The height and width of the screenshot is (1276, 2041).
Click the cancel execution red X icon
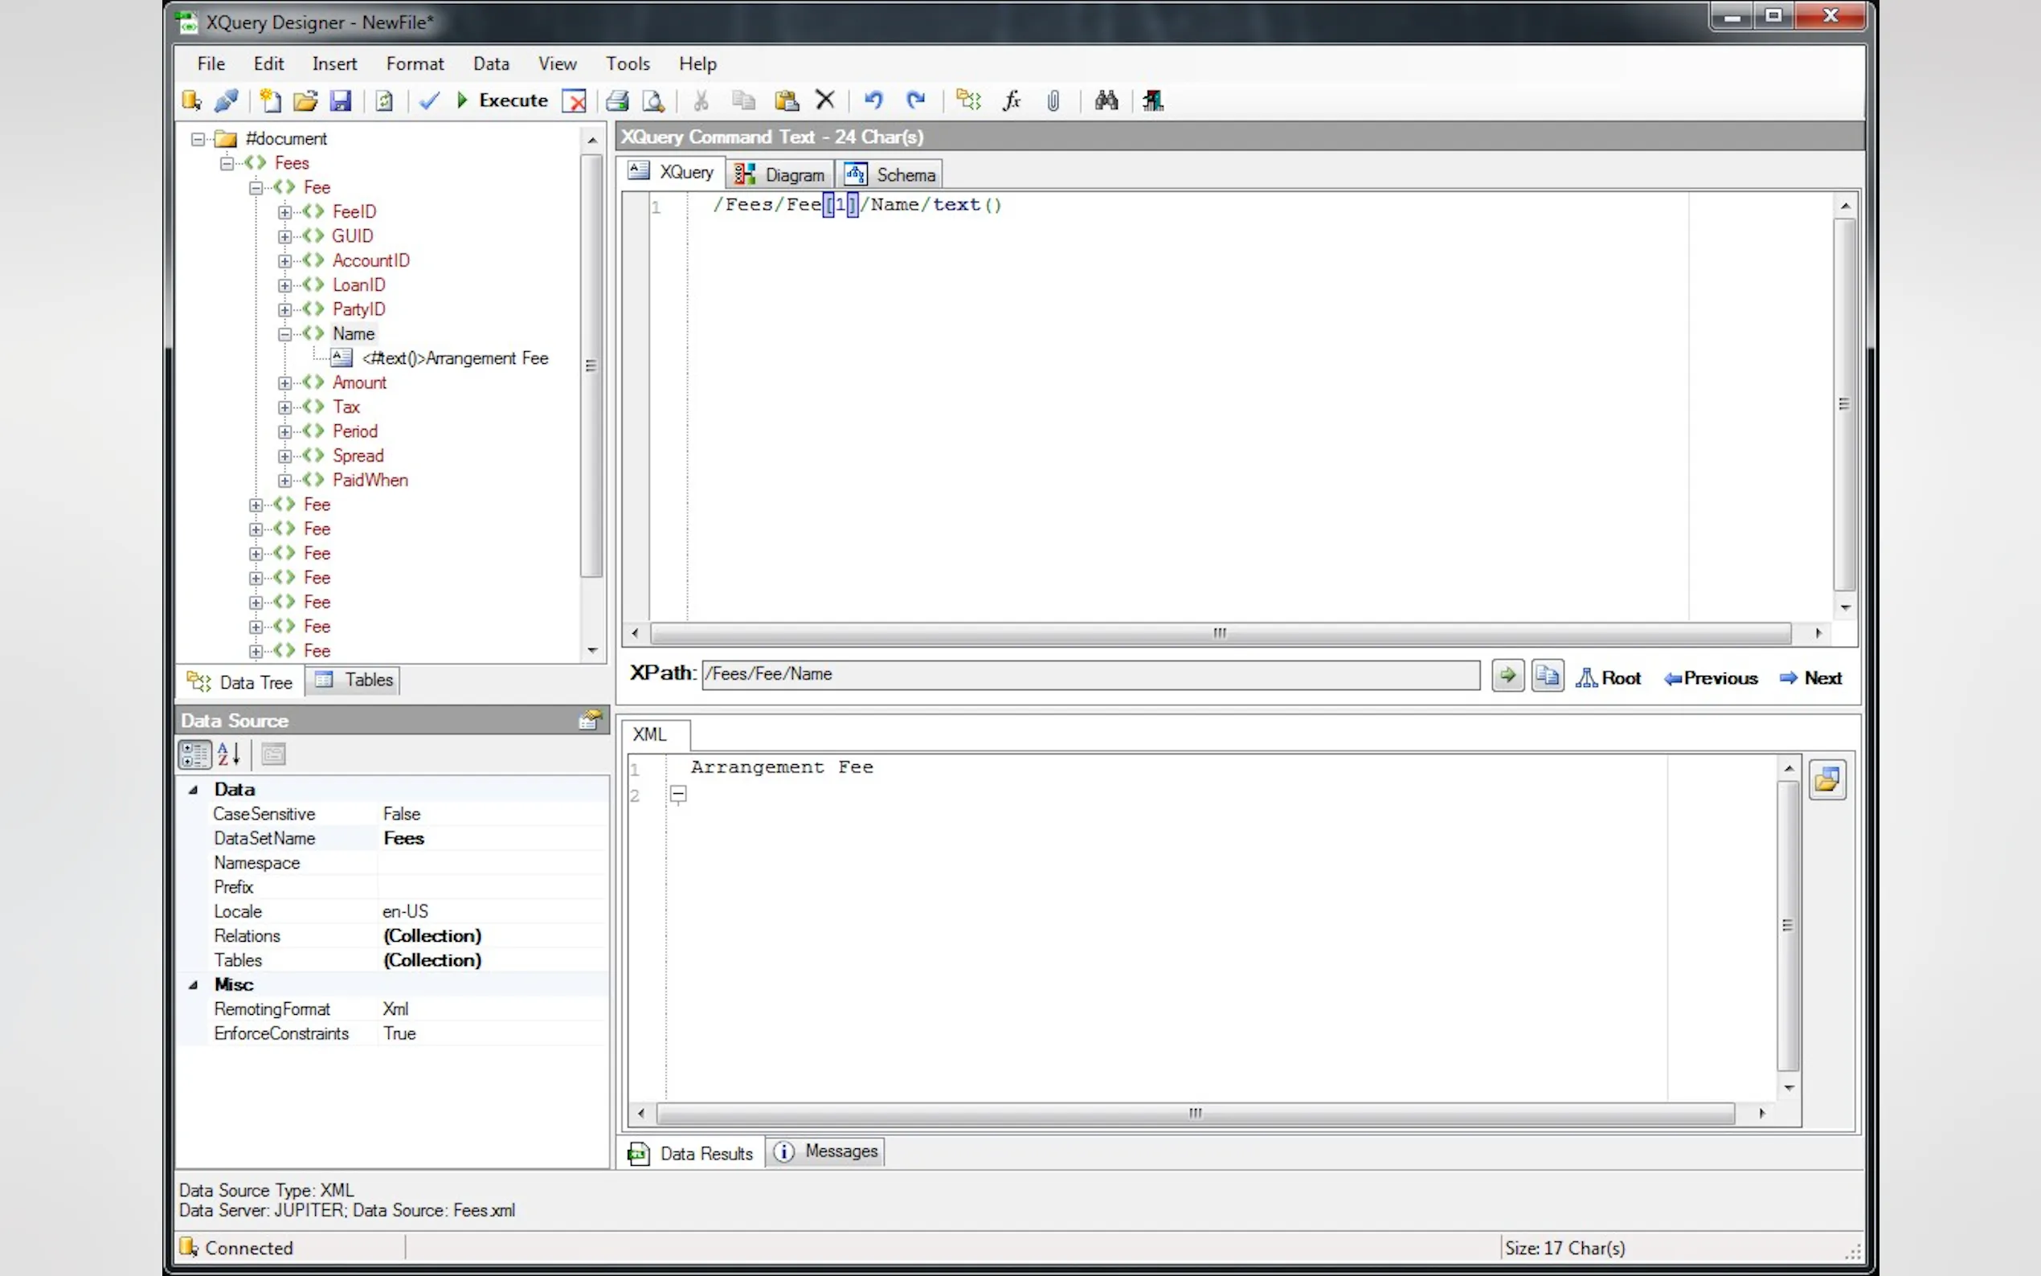coord(575,100)
